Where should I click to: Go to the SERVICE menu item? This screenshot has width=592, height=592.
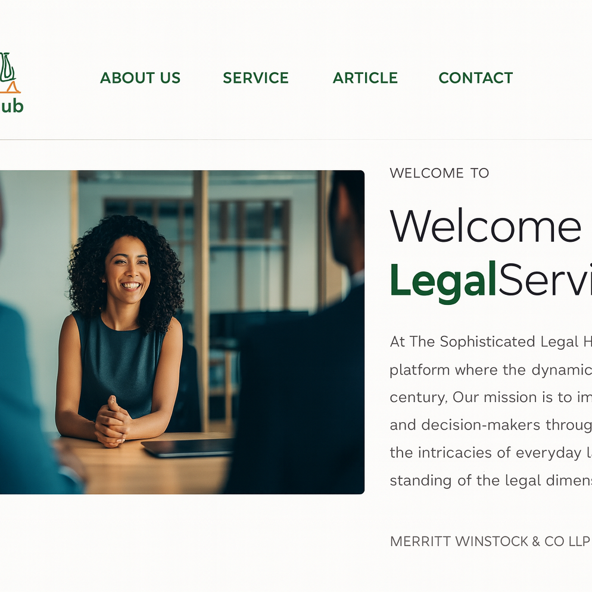[x=256, y=78]
